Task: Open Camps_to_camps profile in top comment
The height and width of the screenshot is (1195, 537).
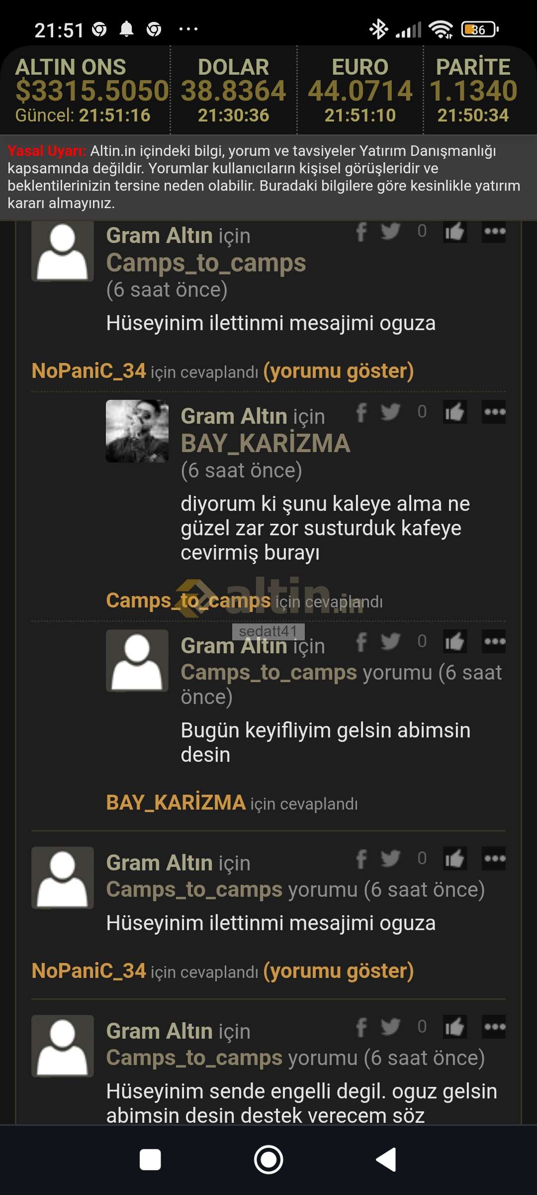Action: 206,262
